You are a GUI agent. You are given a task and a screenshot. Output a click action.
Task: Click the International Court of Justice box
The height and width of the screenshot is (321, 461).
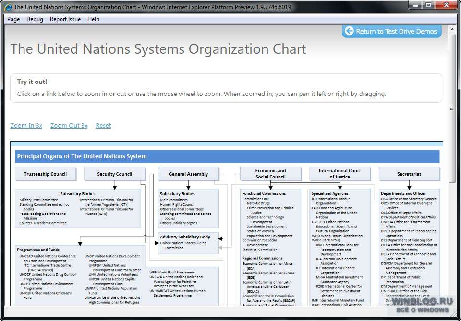coord(340,174)
